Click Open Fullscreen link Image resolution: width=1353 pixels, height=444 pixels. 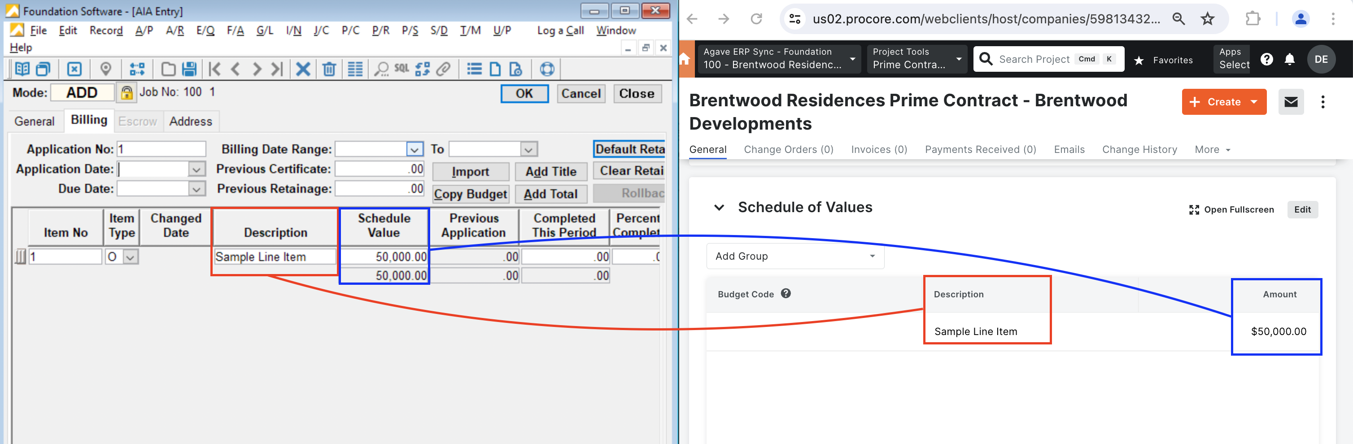click(x=1231, y=209)
